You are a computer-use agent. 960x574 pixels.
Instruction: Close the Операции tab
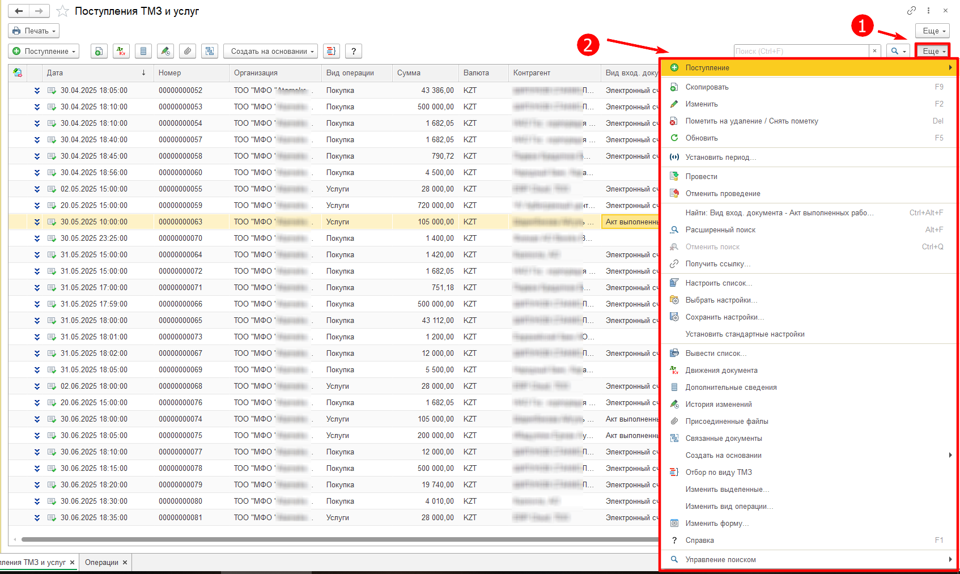pos(125,563)
